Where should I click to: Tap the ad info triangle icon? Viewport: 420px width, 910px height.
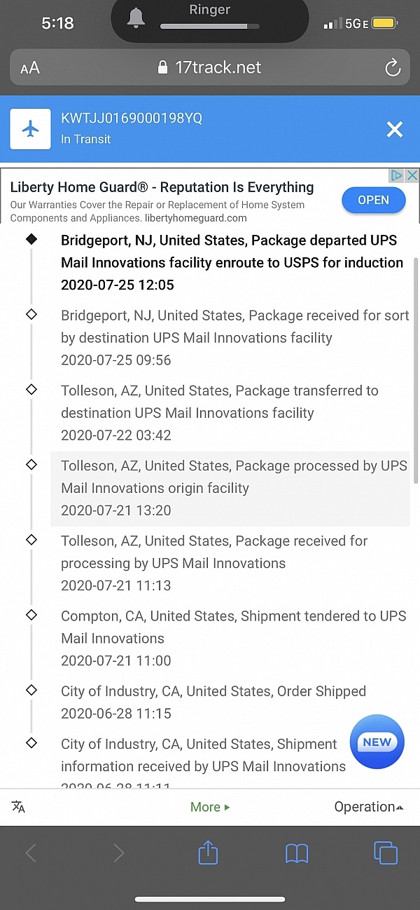(x=396, y=175)
